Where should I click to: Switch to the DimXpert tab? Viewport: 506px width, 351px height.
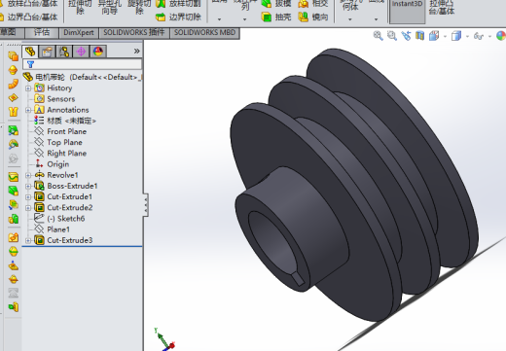pyautogui.click(x=79, y=33)
